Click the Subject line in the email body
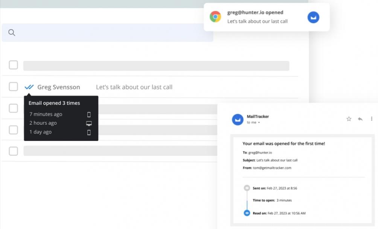The width and height of the screenshot is (378, 229). [x=270, y=160]
